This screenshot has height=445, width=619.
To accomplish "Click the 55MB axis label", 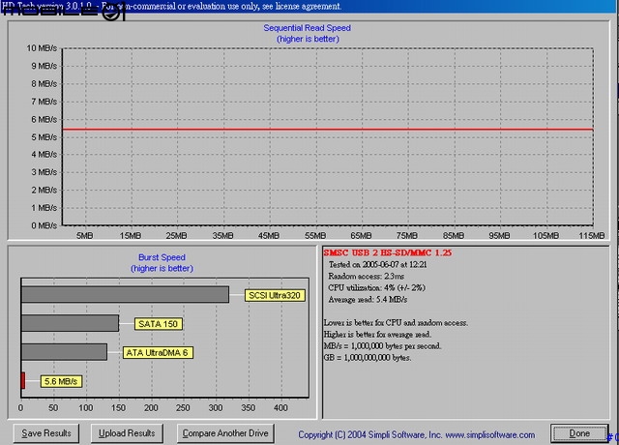I will 315,236.
